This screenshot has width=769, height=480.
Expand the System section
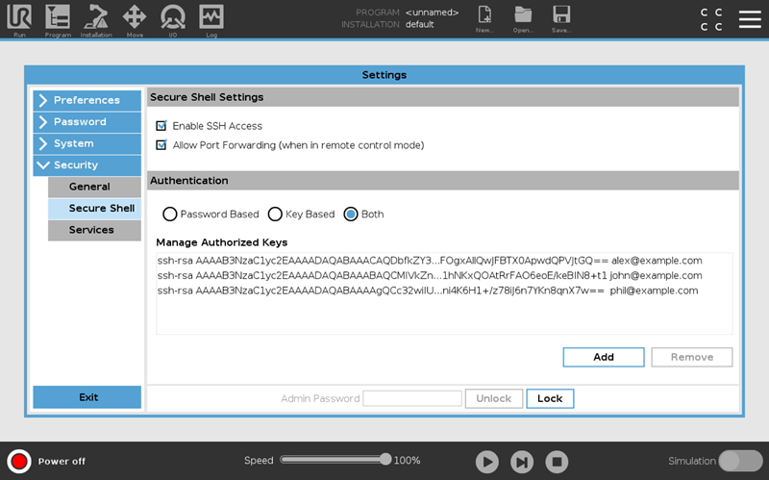coord(87,143)
